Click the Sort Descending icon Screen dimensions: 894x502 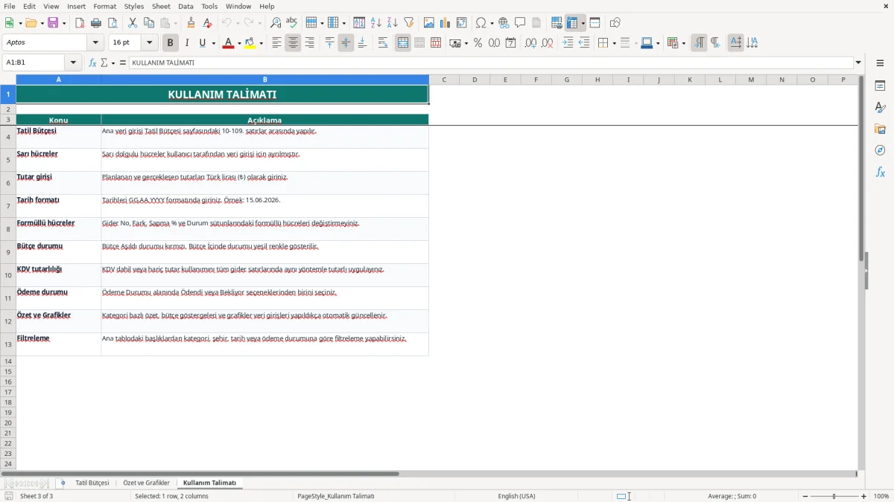[392, 23]
